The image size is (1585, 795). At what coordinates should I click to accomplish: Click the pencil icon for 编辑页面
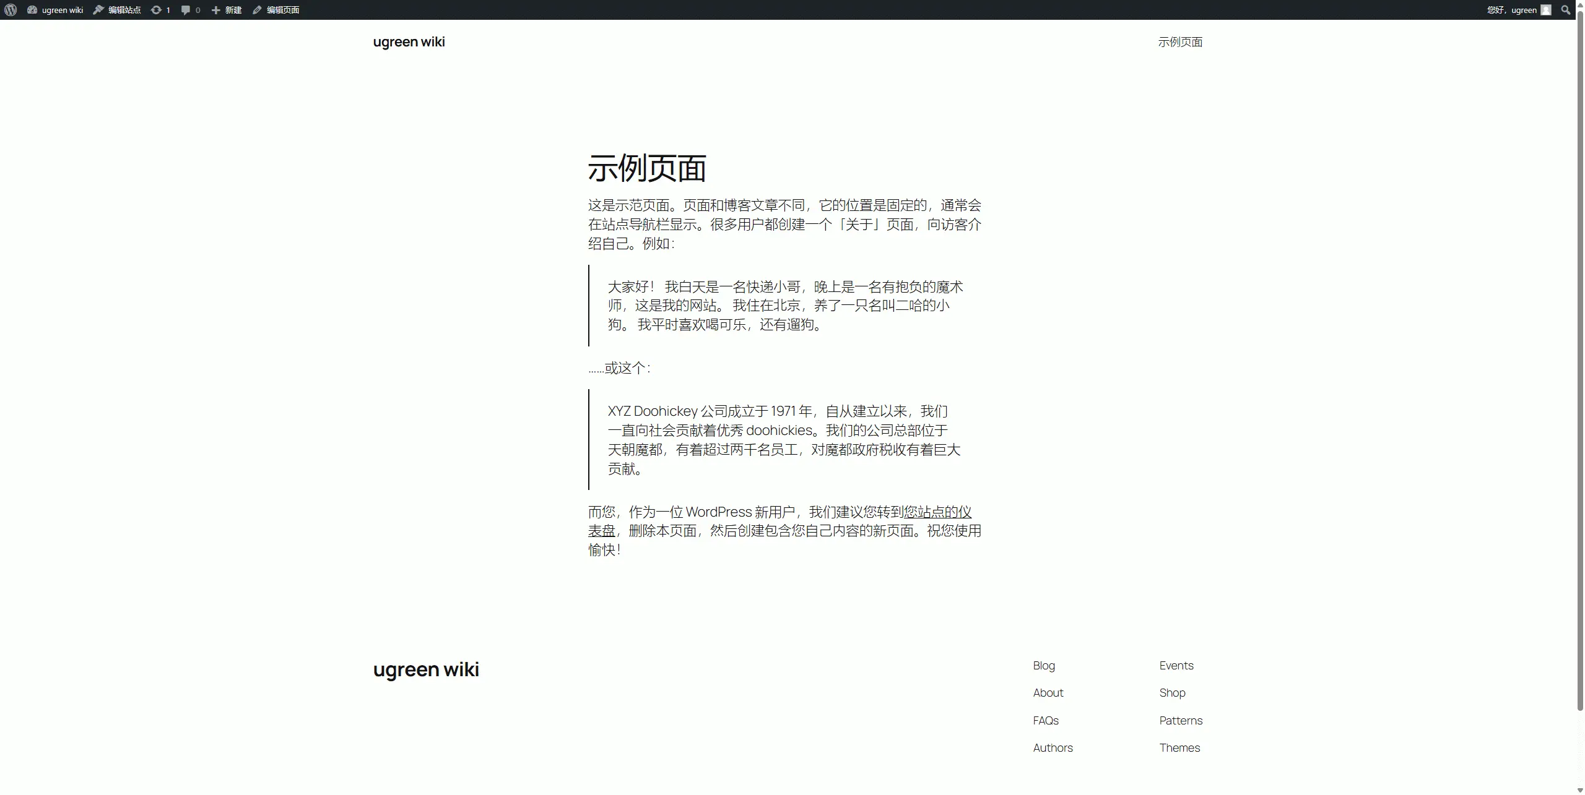pos(256,9)
